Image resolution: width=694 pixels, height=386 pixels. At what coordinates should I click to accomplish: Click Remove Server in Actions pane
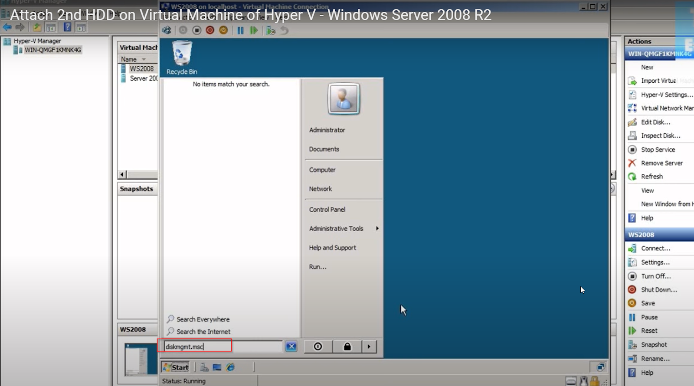[661, 163]
